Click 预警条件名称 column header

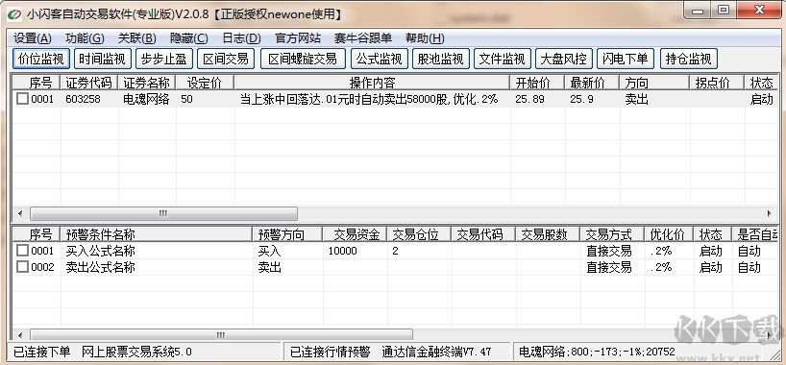click(x=157, y=234)
